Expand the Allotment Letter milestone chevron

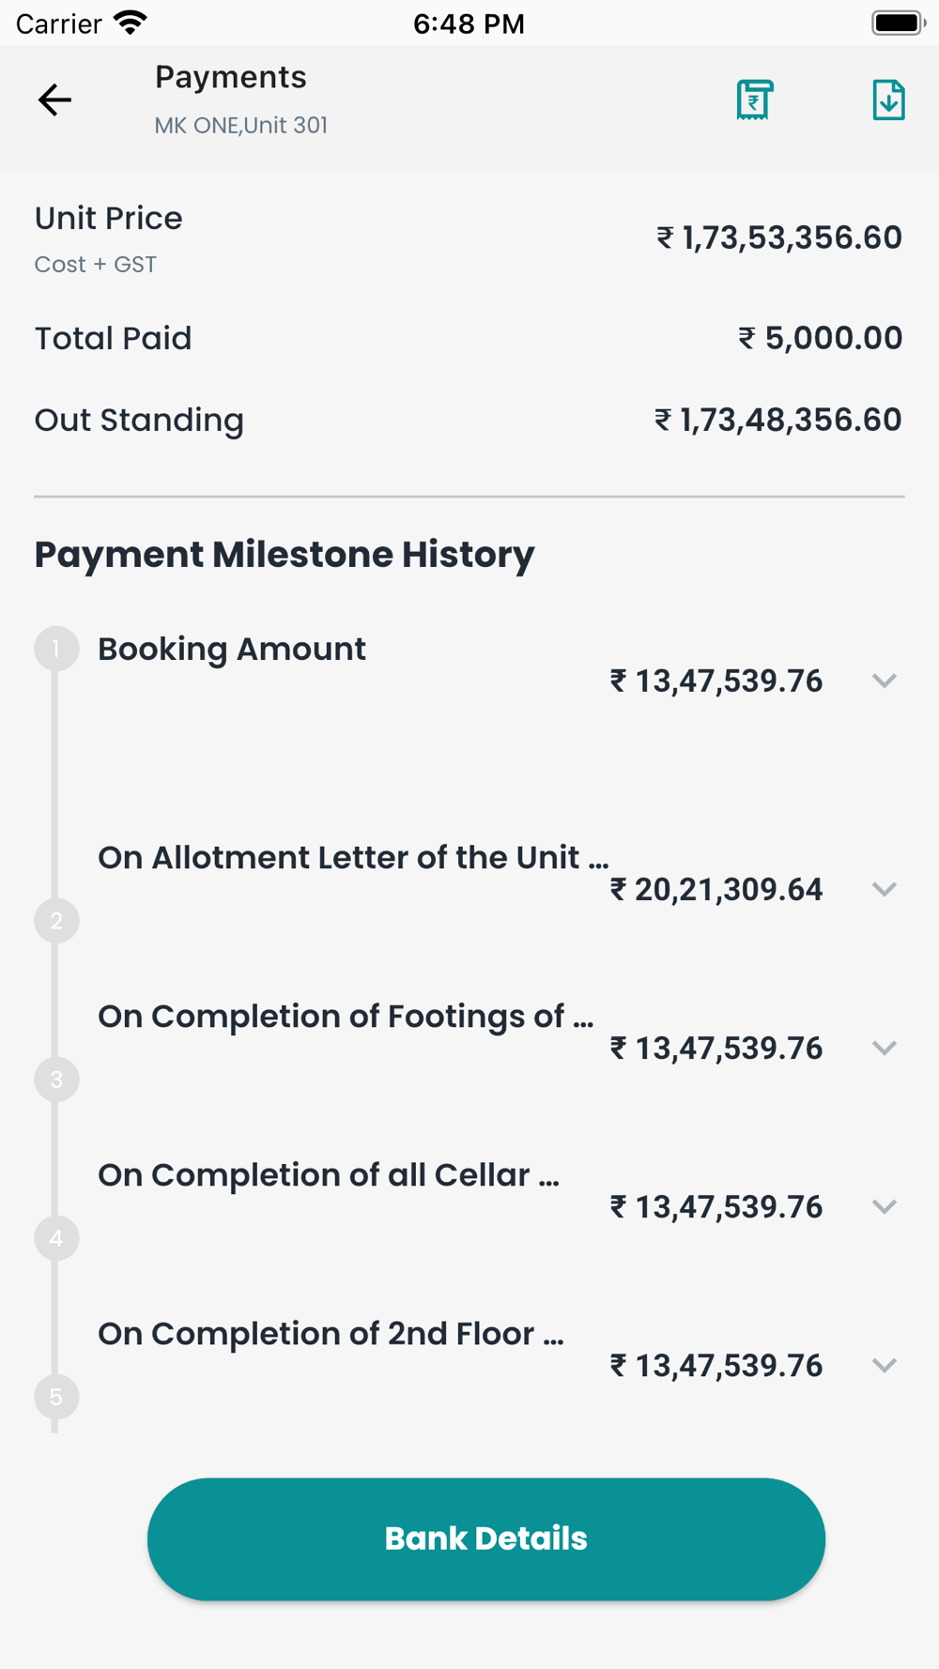point(885,889)
